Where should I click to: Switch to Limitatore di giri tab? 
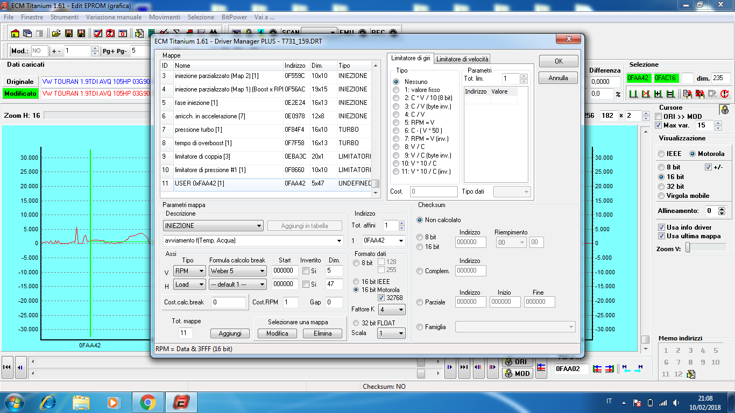[411, 58]
